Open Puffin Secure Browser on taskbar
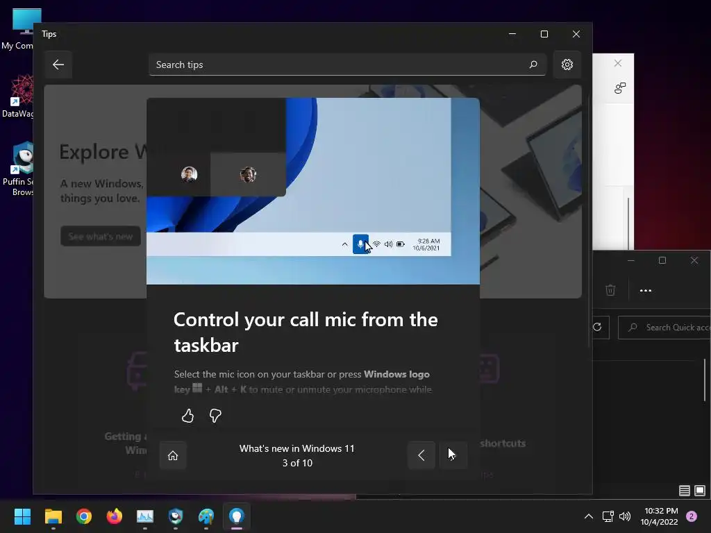Screen dimensions: 711x533 click(x=176, y=516)
